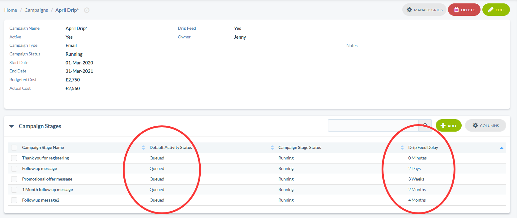Click the Drip Feed Delay ascending sort arrow
This screenshot has width=517, height=218.
coord(502,148)
